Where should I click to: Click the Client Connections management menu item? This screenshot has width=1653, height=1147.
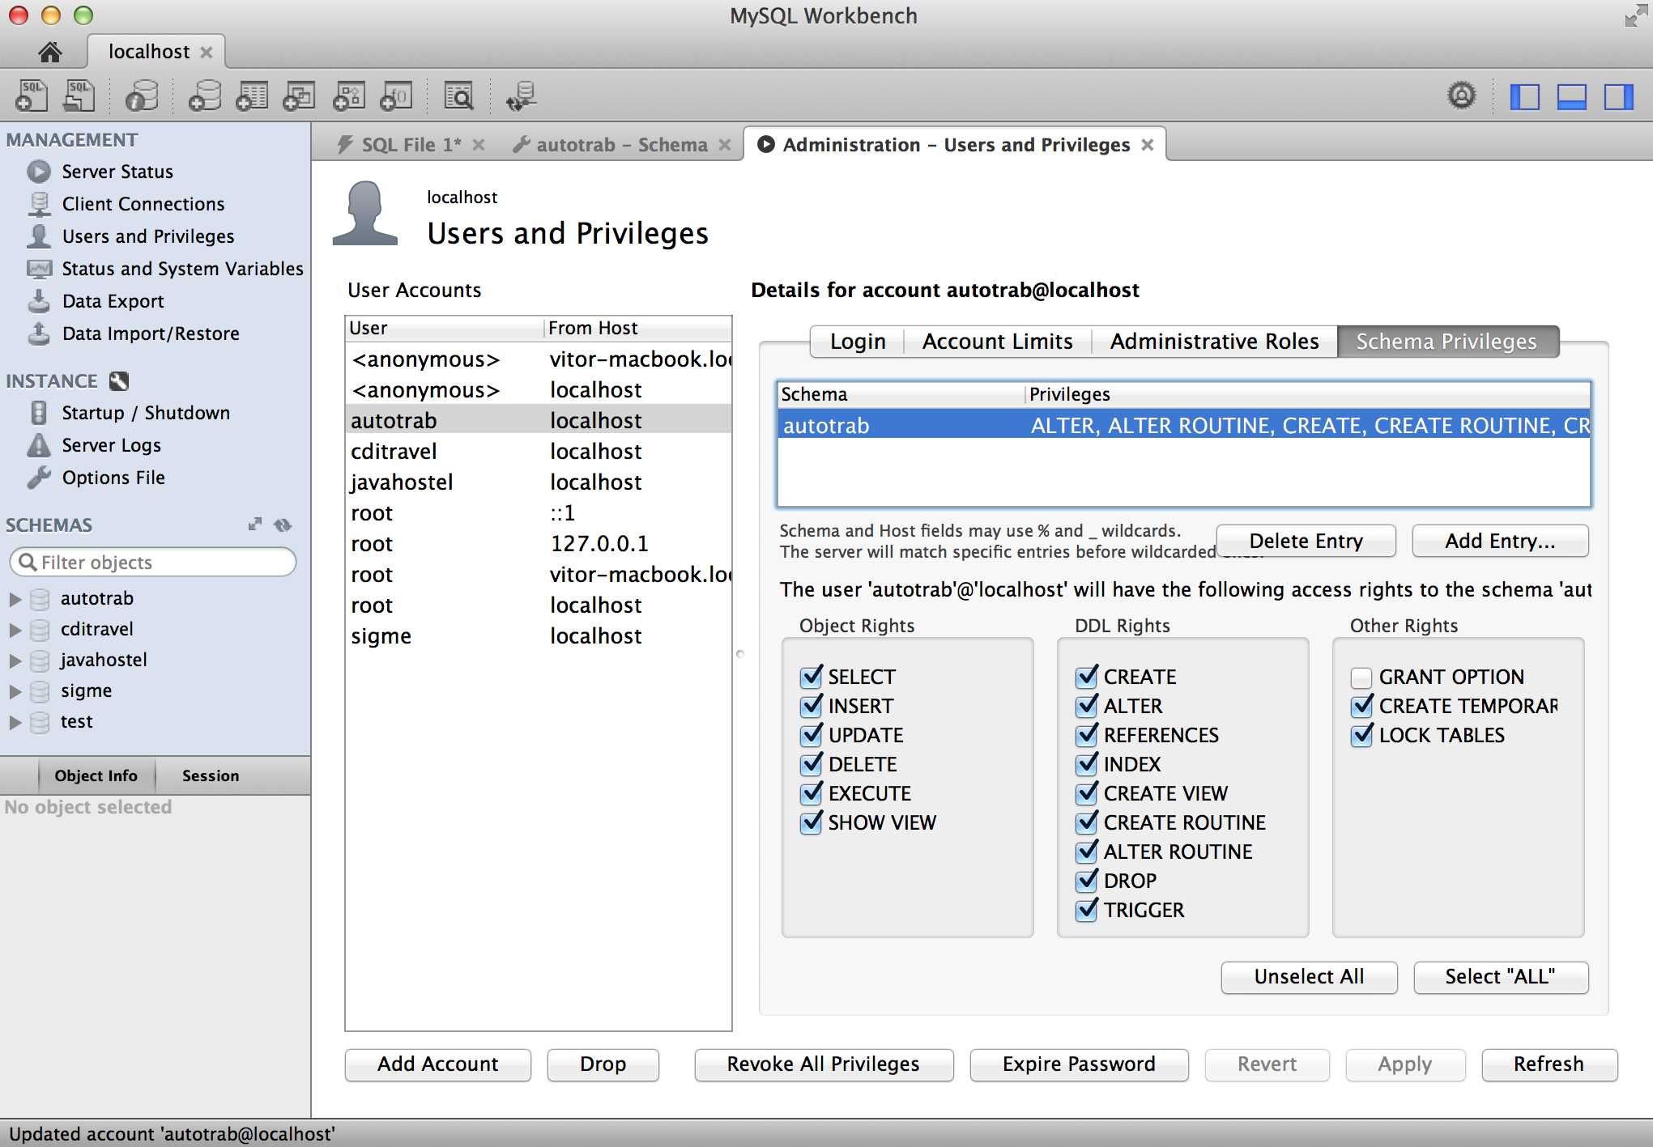click(143, 202)
